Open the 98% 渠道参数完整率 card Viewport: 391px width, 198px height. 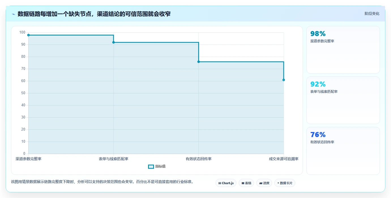pos(343,50)
